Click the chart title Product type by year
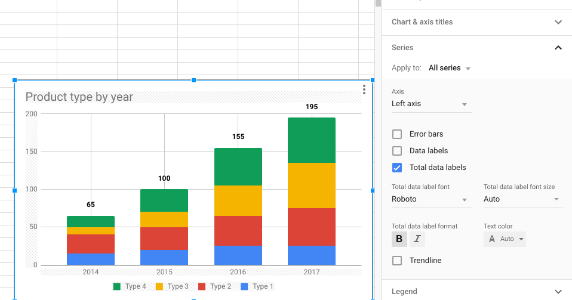Screen dimensions: 572x300 79,97
